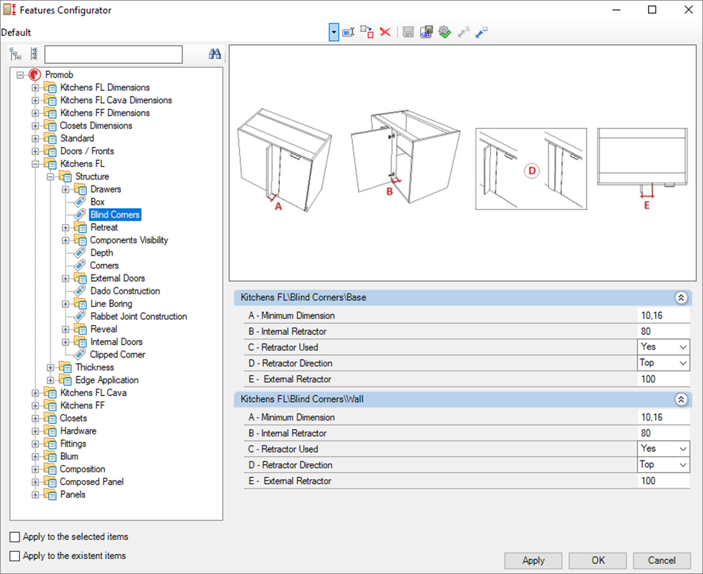The height and width of the screenshot is (574, 703).
Task: Select Line Boring tree item
Action: tap(111, 304)
